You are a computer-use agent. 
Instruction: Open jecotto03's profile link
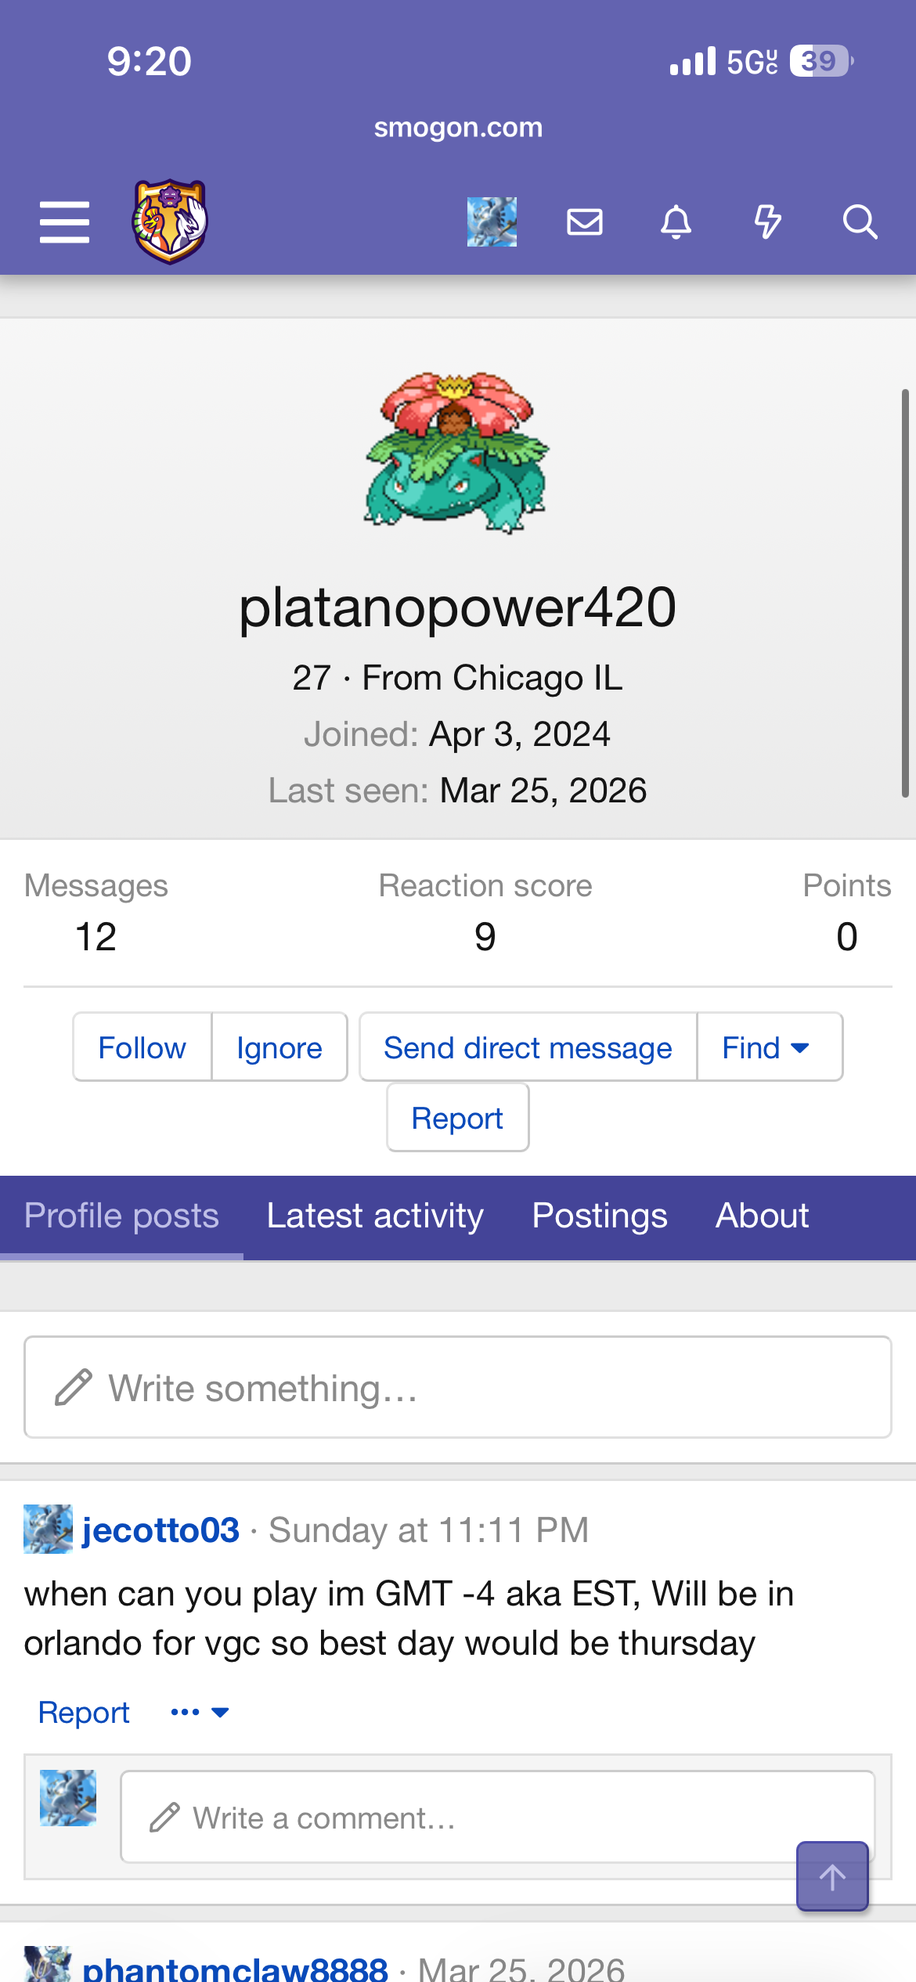click(x=160, y=1530)
